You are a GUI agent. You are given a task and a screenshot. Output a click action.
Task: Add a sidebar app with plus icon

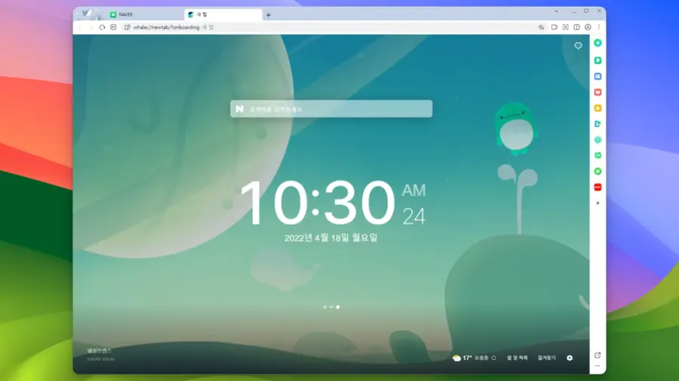coord(598,203)
